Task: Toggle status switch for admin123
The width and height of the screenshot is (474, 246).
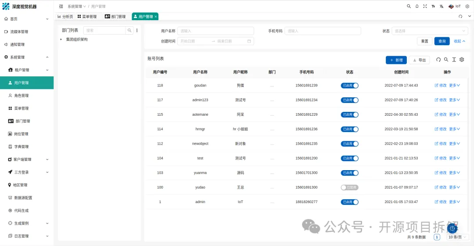Action: pyautogui.click(x=349, y=100)
